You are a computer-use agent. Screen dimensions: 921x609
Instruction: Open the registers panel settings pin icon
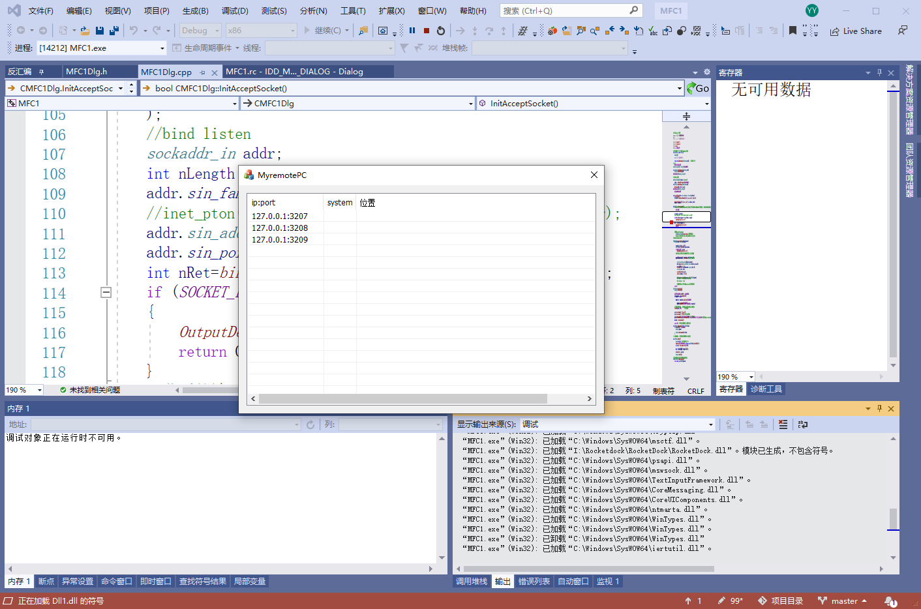click(879, 72)
